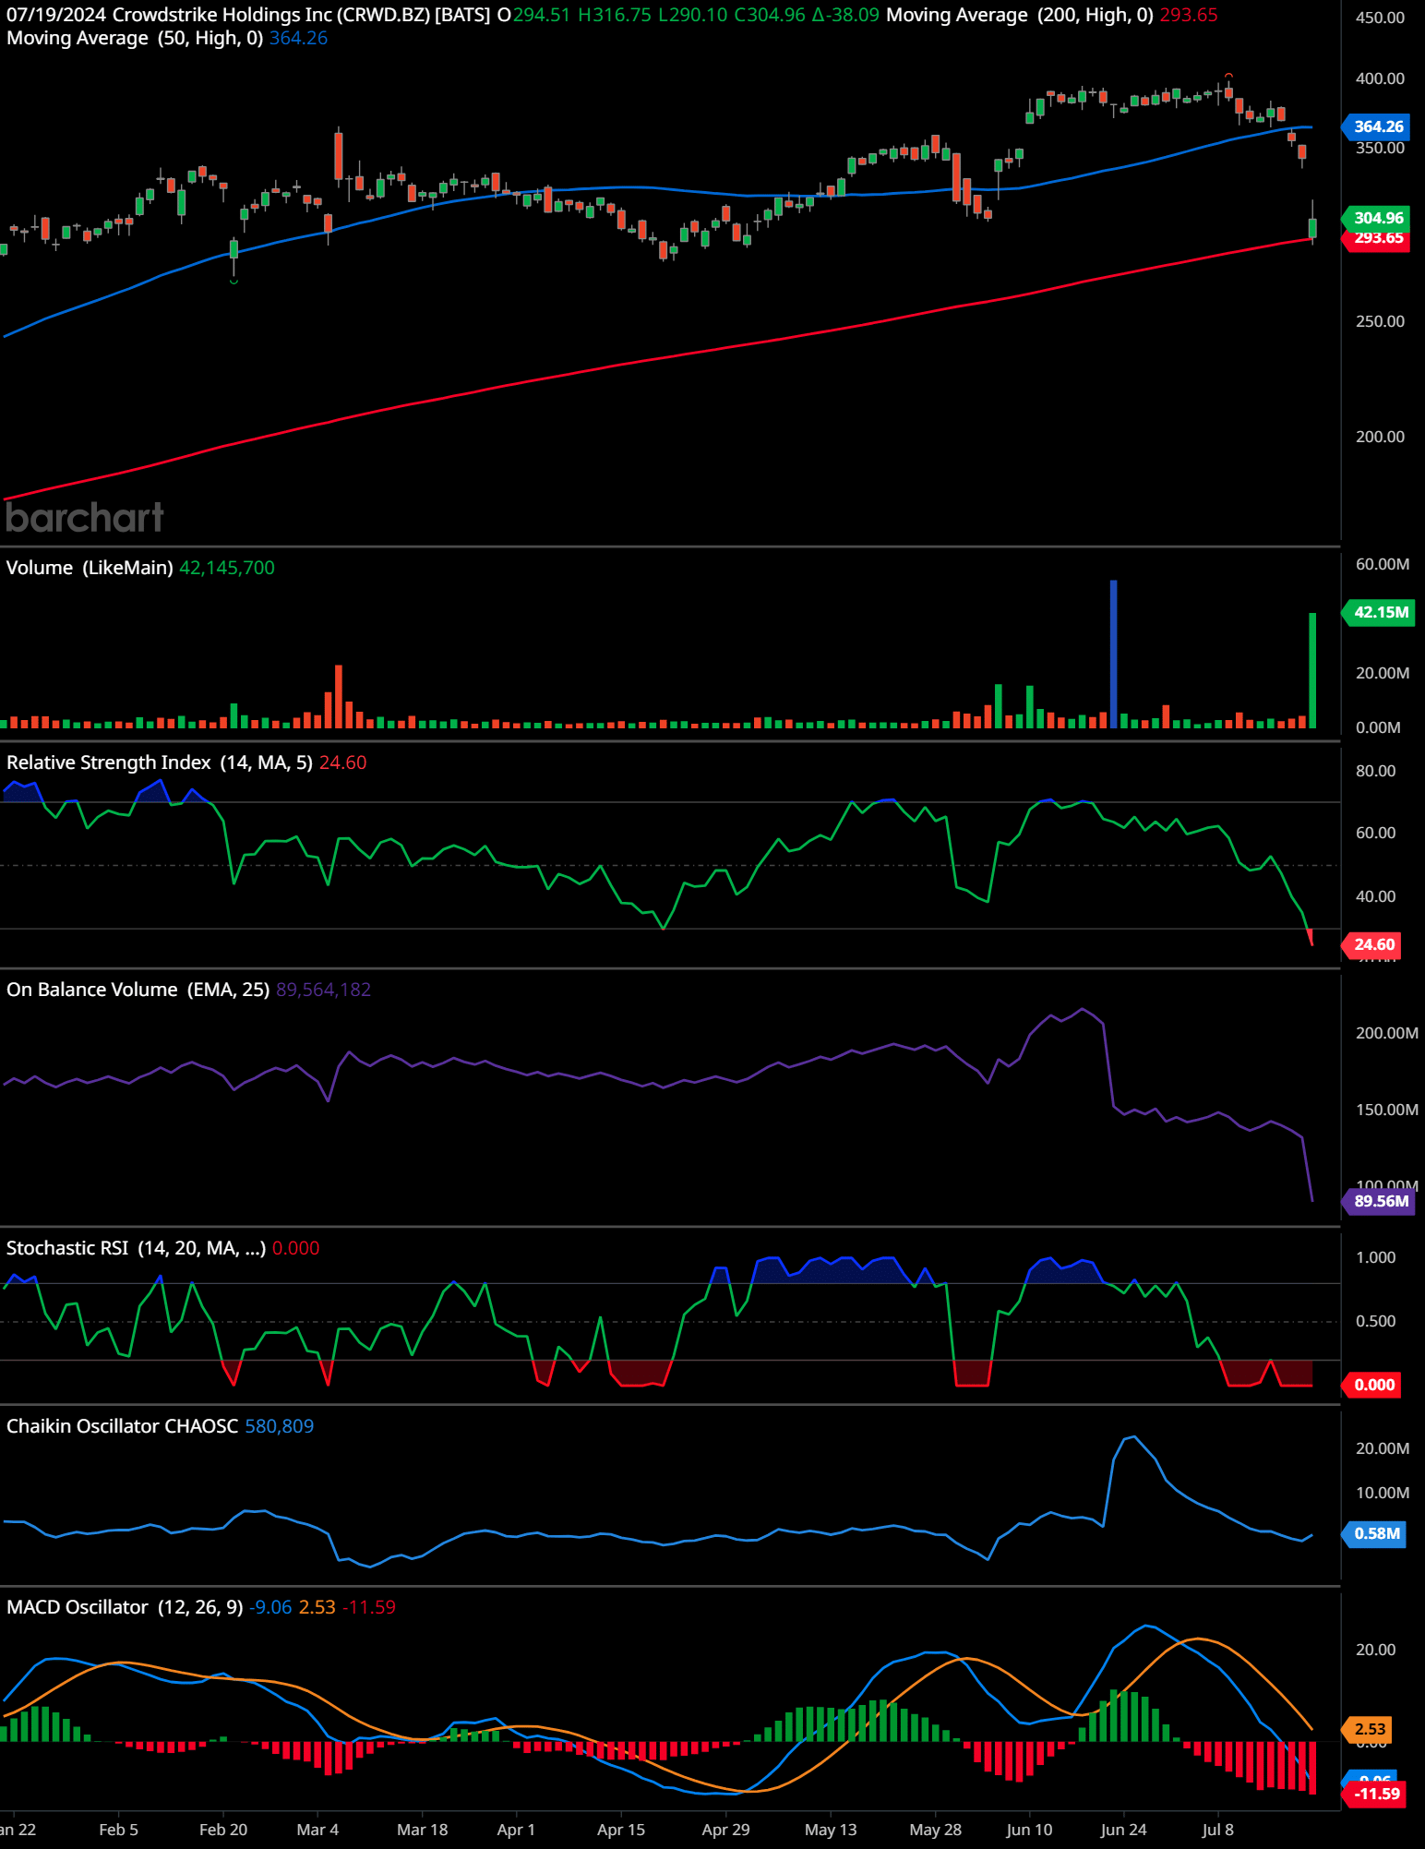Click the On Balance Volume value 89,564,182

323,990
